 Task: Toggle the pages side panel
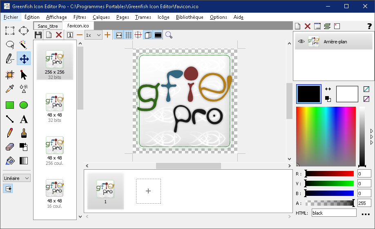pos(148,35)
